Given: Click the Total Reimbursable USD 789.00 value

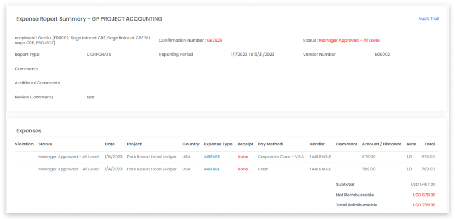Looking at the screenshot, I should pyautogui.click(x=424, y=205).
